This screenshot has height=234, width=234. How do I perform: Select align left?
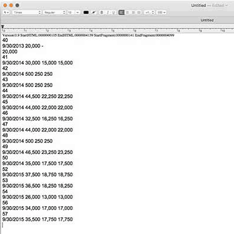point(122,12)
